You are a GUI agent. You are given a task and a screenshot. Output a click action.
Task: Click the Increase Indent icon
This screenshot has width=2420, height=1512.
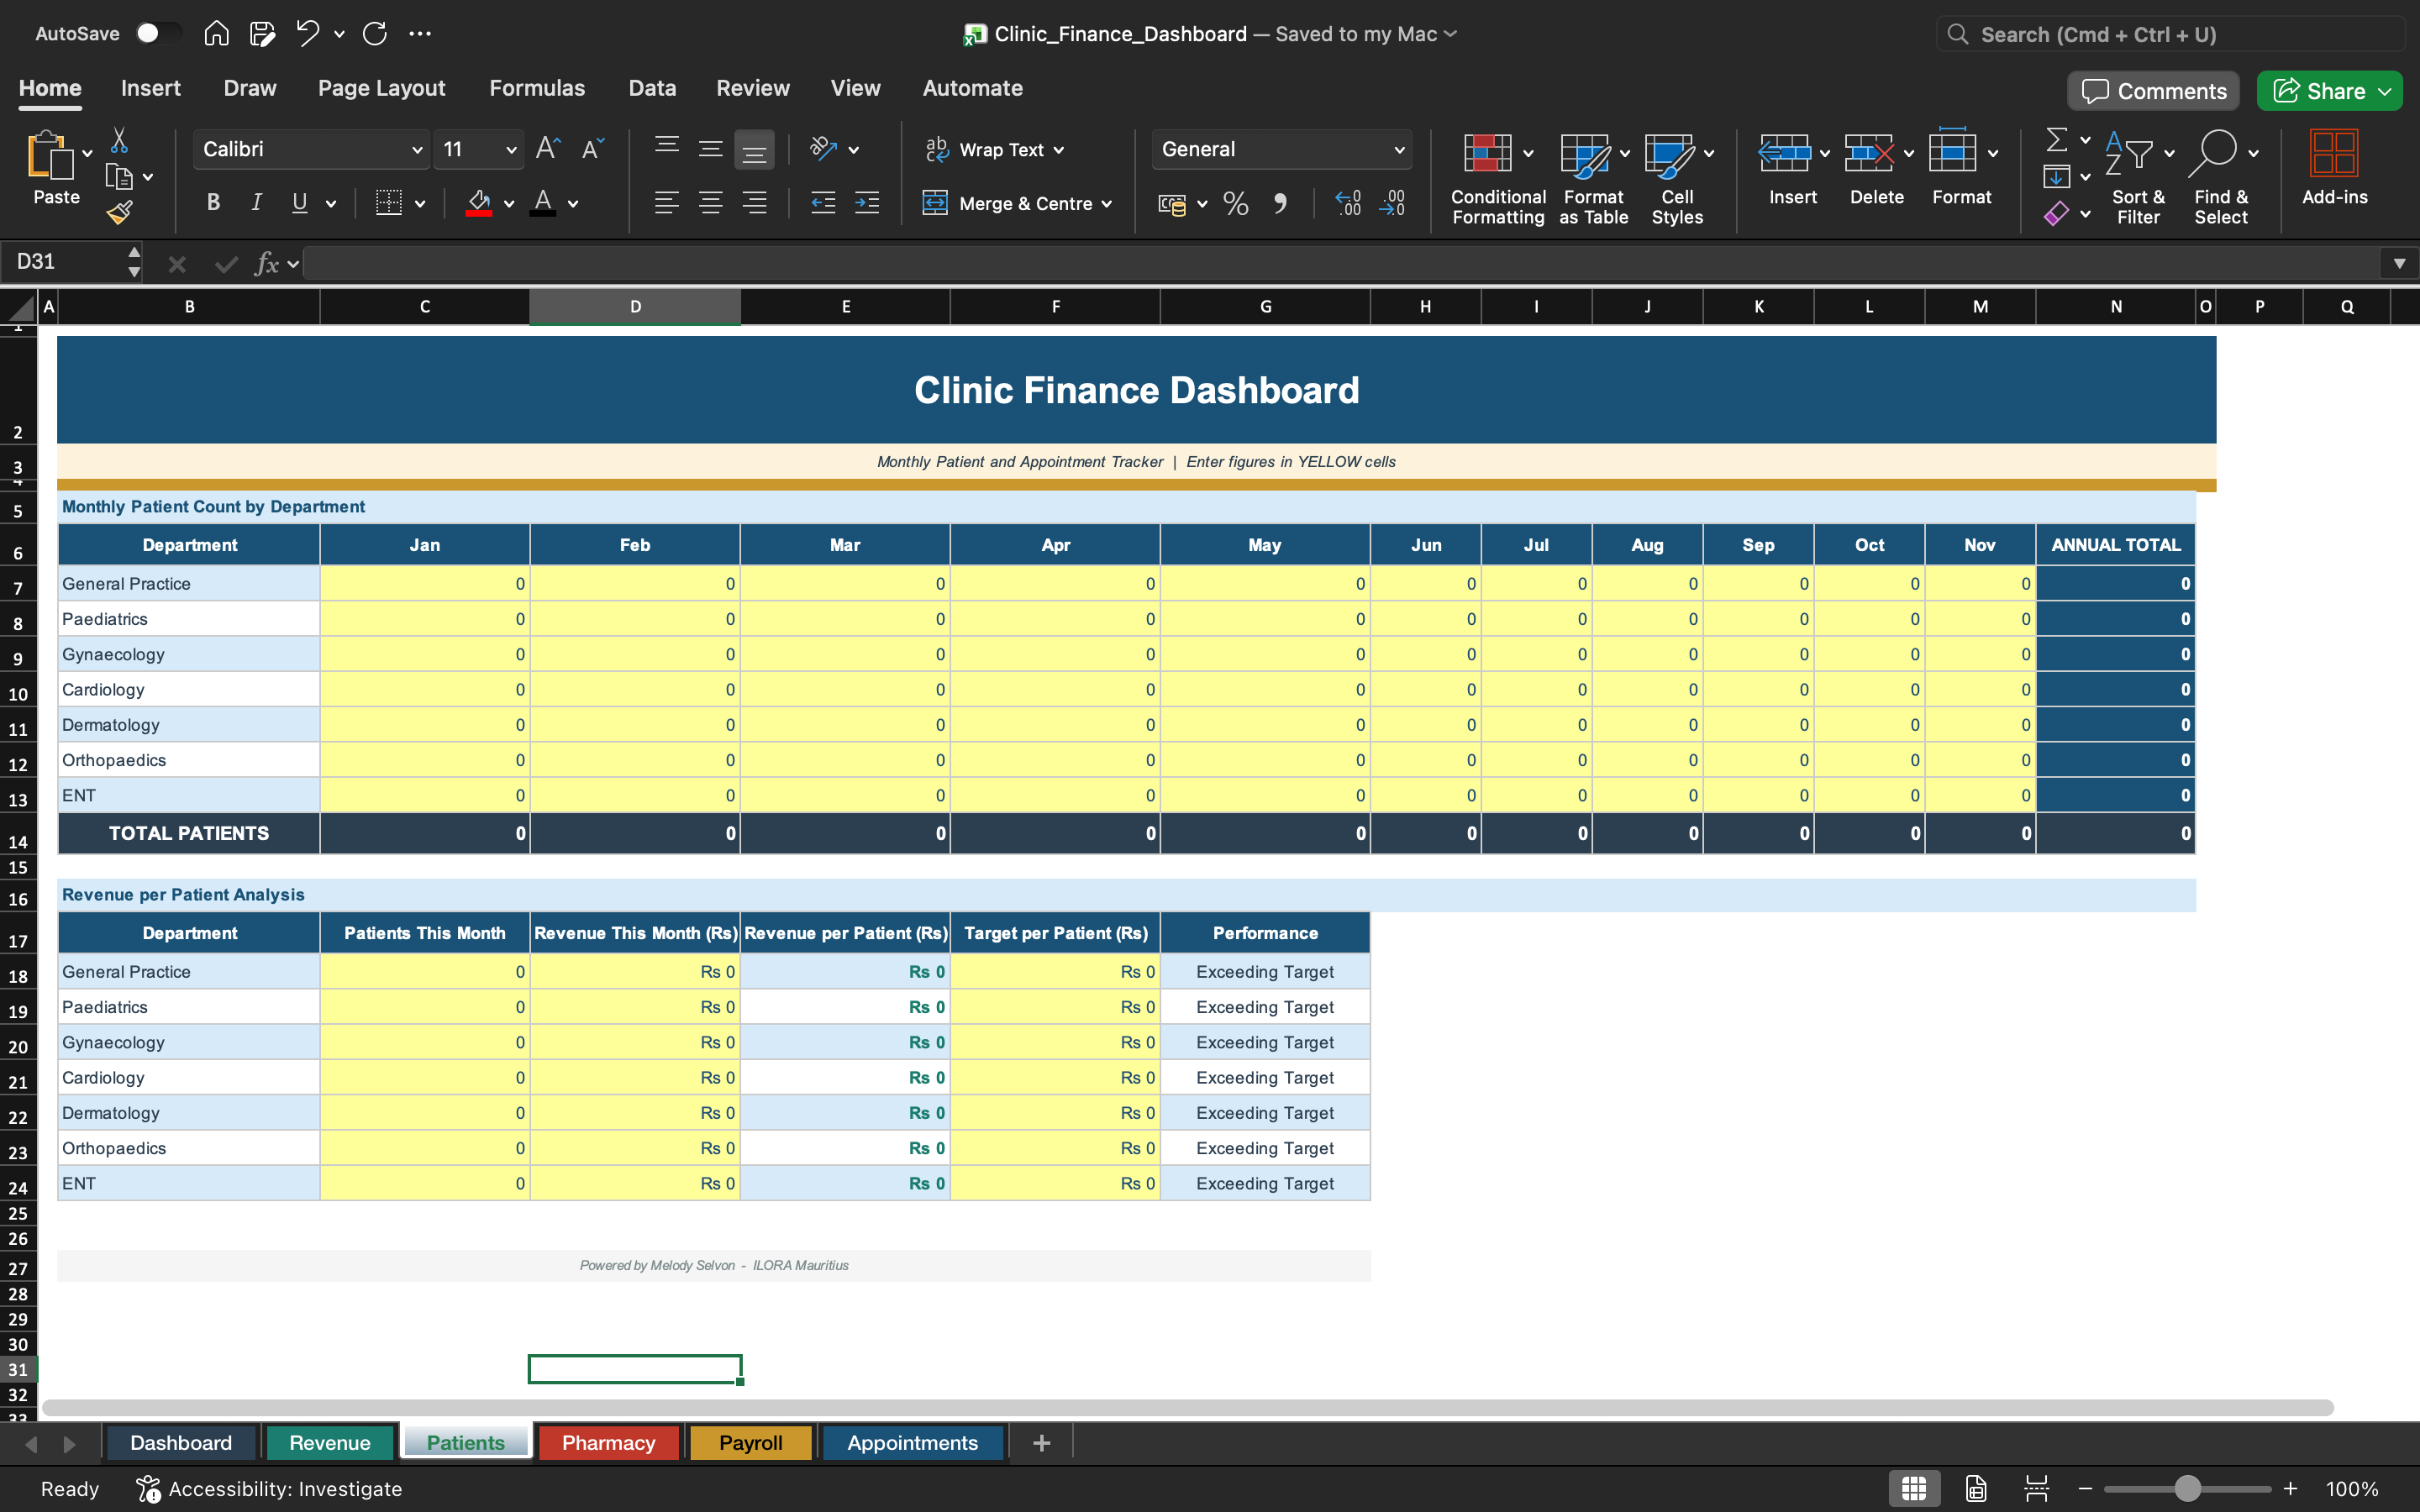tap(867, 203)
